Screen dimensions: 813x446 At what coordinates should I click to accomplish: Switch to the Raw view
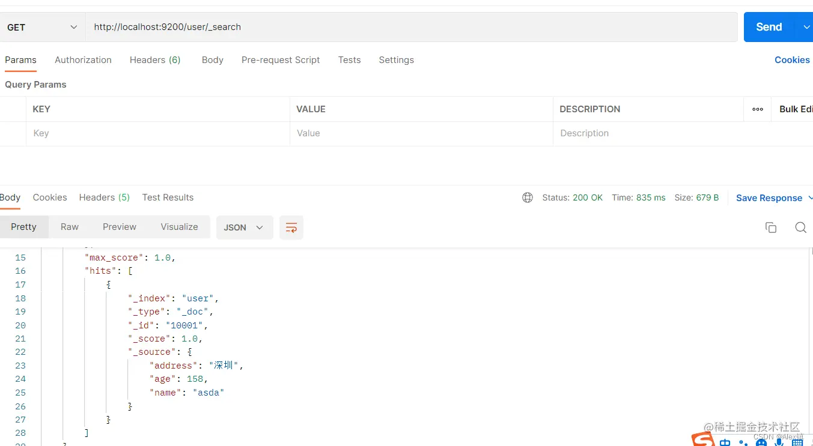70,227
